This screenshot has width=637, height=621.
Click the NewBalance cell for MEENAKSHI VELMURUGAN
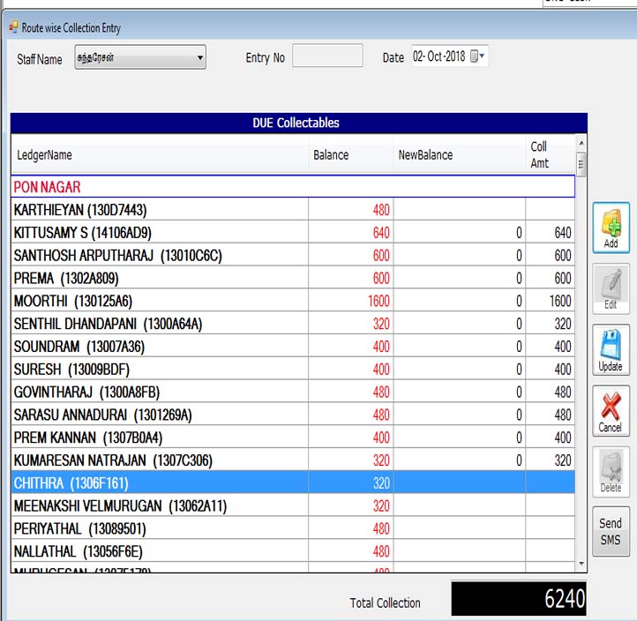coord(460,505)
